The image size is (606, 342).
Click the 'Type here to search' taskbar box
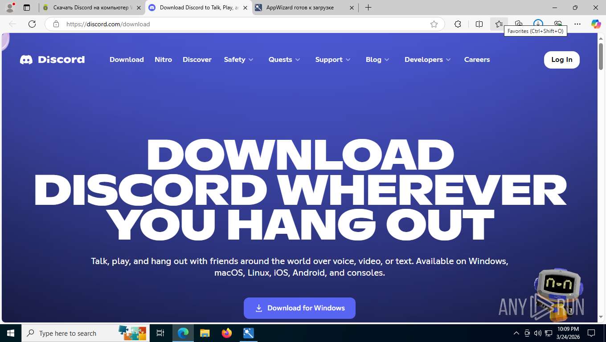tap(86, 333)
